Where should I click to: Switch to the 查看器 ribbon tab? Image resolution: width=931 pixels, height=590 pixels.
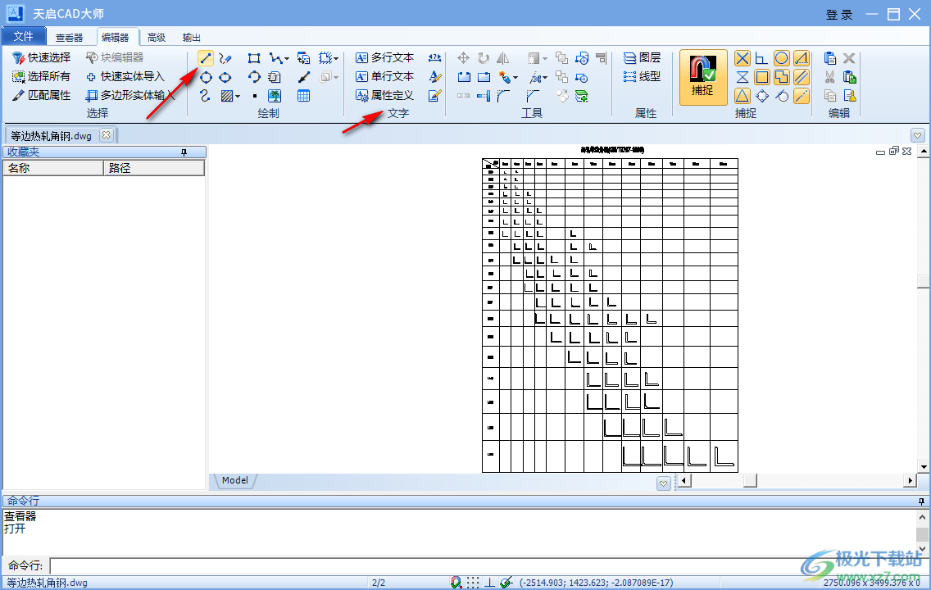(70, 38)
